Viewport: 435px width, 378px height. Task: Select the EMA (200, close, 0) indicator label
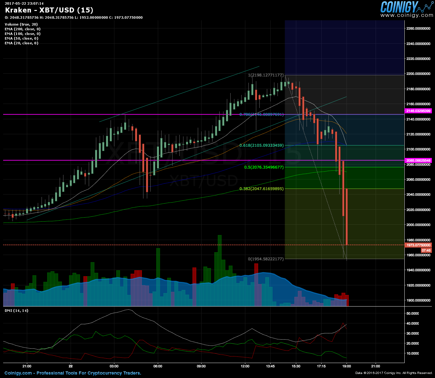[x=22, y=29]
